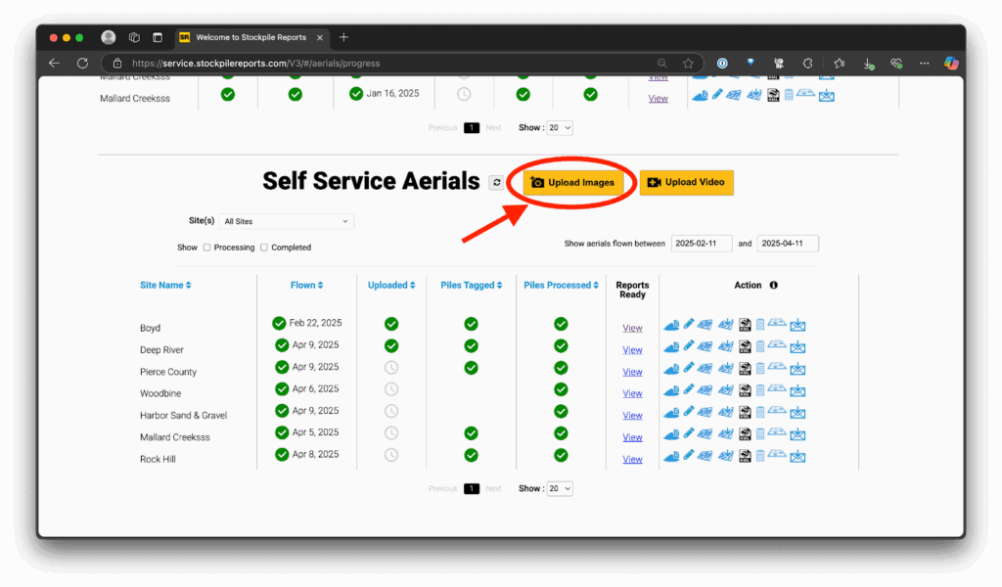Click the Action column info icon
Screen dimensions: 1002x587
(774, 286)
